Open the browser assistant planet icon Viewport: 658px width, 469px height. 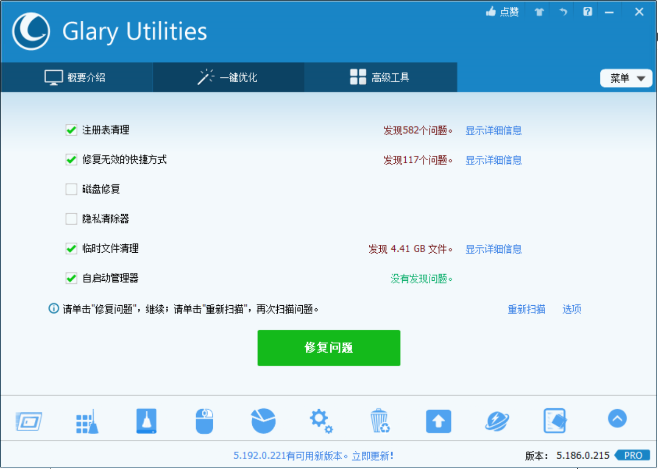point(497,421)
